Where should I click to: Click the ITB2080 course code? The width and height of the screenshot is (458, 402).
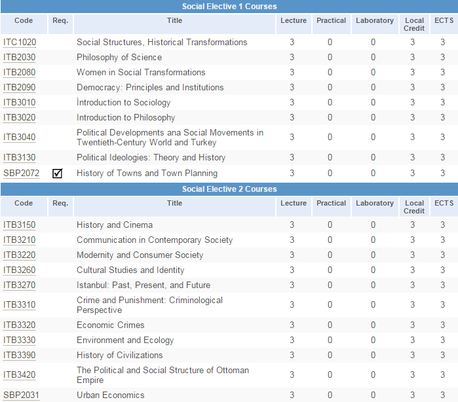20,73
